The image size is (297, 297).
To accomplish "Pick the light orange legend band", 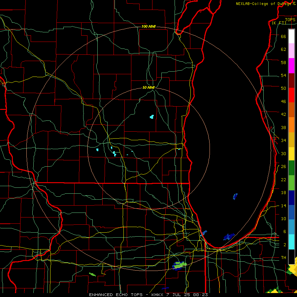I will [291, 125].
